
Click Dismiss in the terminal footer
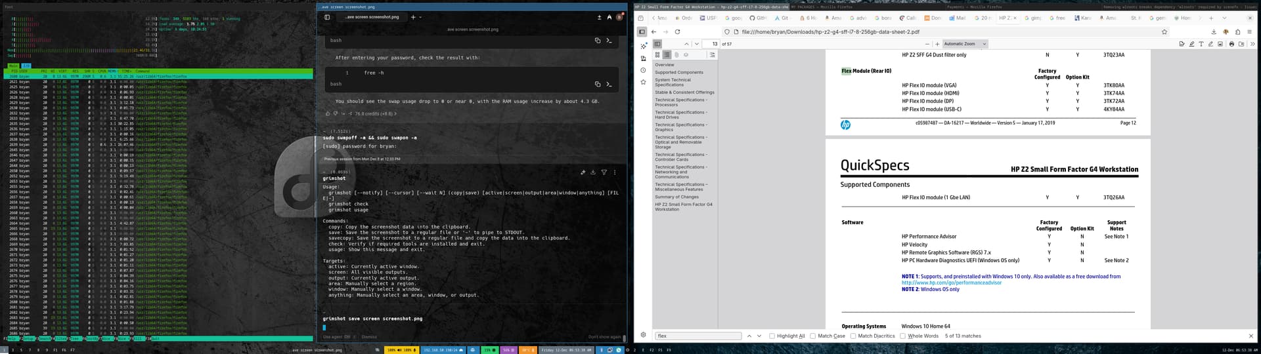[x=369, y=337]
